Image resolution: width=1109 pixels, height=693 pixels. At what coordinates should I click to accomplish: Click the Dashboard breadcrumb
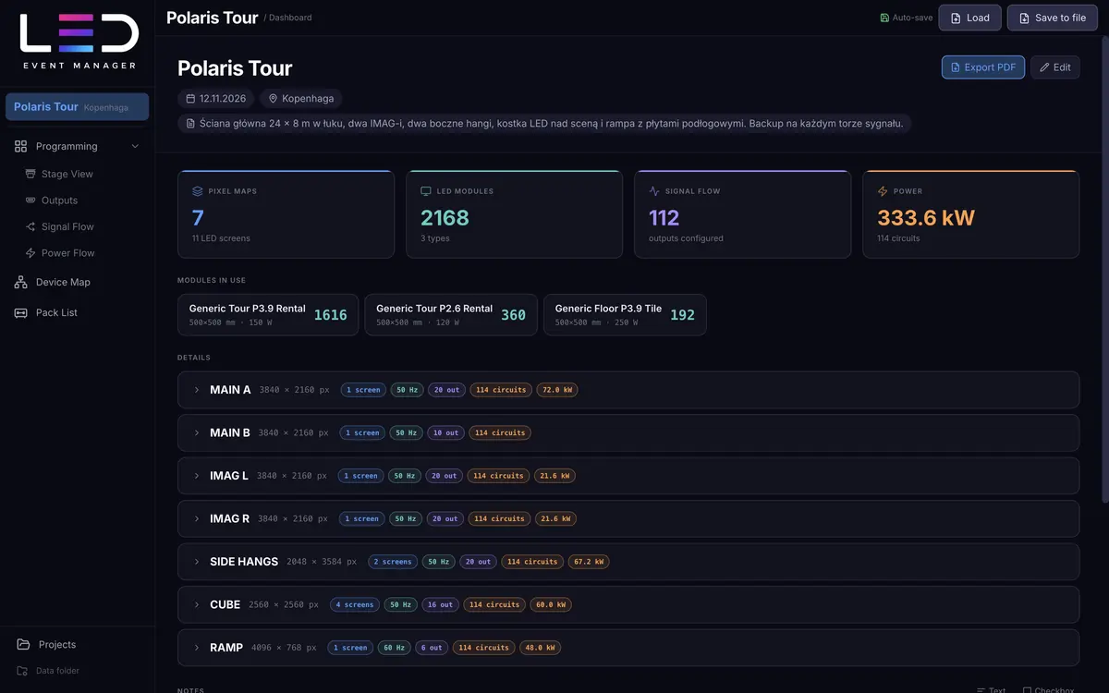point(290,18)
